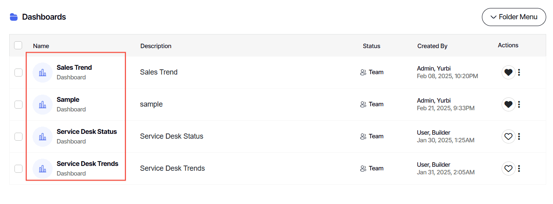
Task: Expand the Folder Menu dropdown
Action: click(514, 17)
